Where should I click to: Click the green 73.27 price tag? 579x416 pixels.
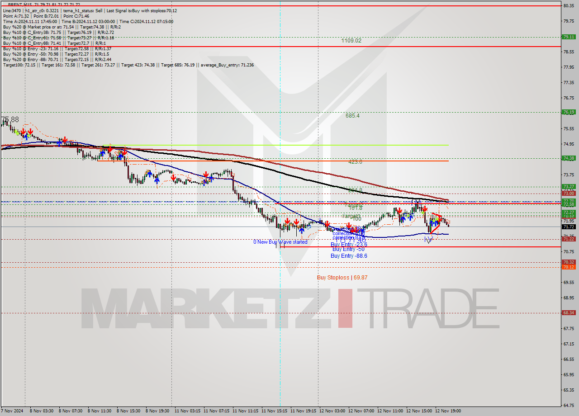point(568,186)
